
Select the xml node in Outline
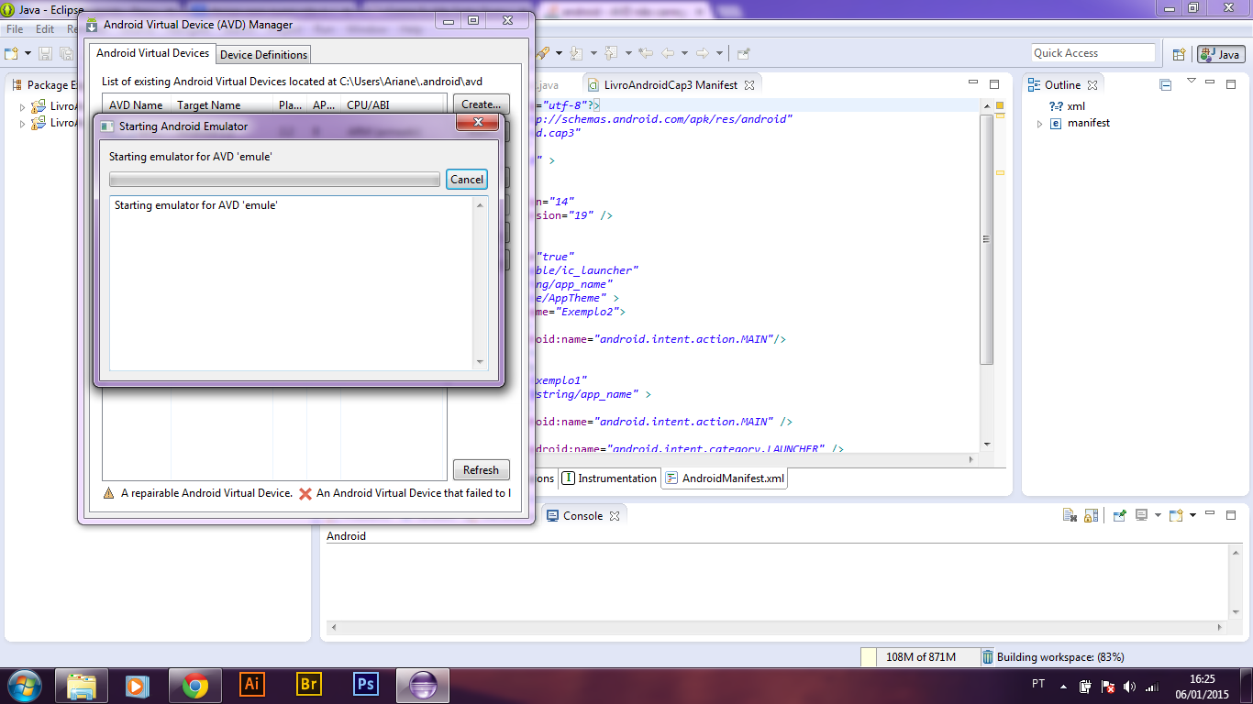tap(1067, 106)
